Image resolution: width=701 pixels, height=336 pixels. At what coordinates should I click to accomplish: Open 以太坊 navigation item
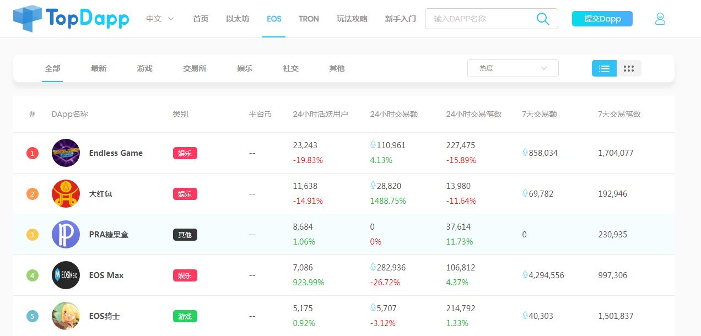(238, 19)
